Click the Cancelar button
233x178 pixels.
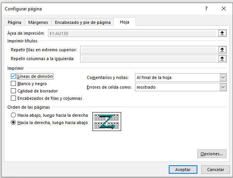216,170
